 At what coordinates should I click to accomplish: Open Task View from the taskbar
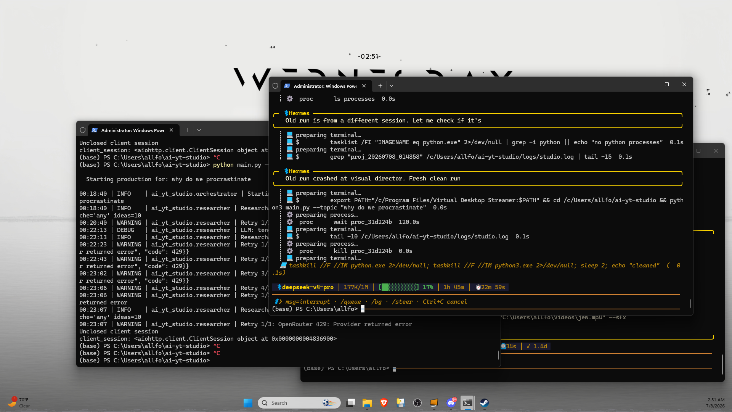350,403
